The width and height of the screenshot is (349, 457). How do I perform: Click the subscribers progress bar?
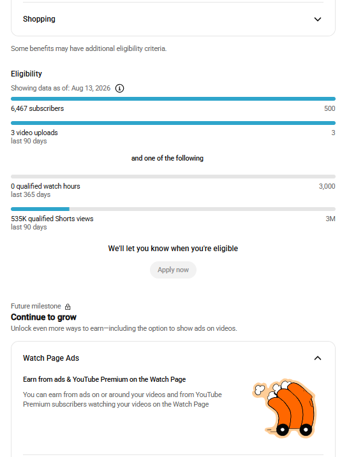click(x=173, y=99)
